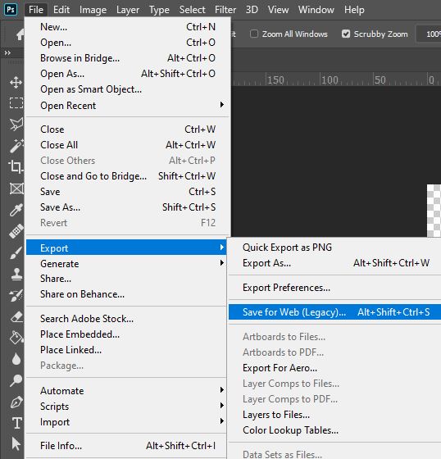Expand the toolbar with double-arrow icon
The width and height of the screenshot is (441, 459).
[7, 53]
